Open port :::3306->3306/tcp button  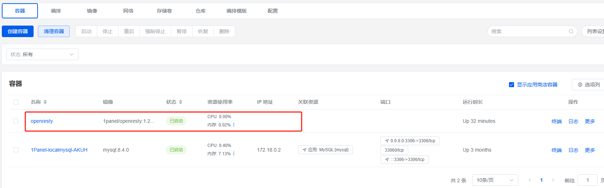[x=405, y=160]
